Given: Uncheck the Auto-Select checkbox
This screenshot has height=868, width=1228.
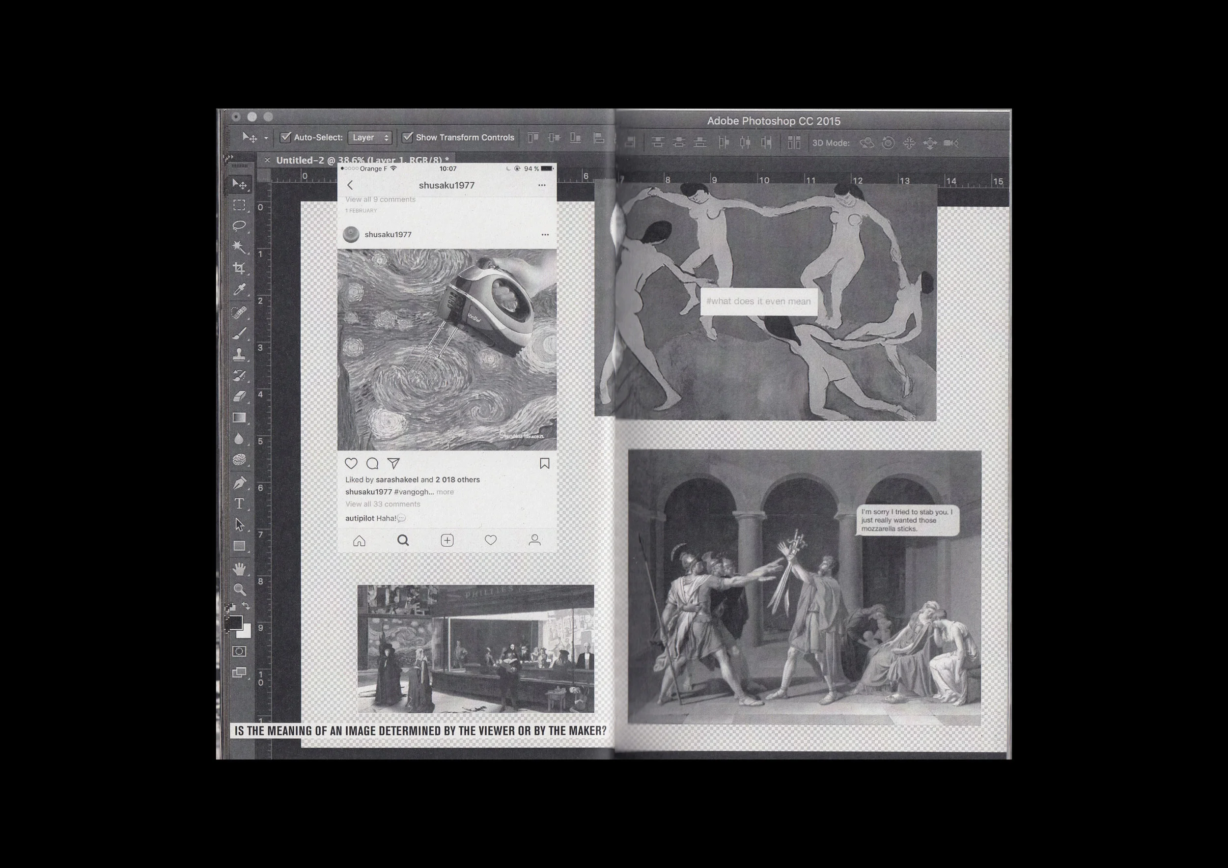Looking at the screenshot, I should coord(285,138).
